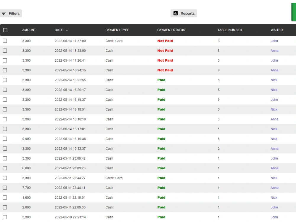The width and height of the screenshot is (296, 222).
Task: Click the green button at top right
Action: pos(294,12)
